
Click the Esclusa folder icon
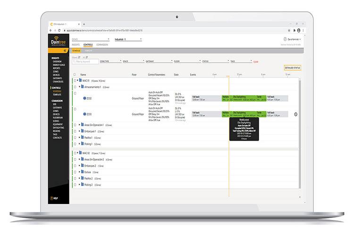coord(83,172)
